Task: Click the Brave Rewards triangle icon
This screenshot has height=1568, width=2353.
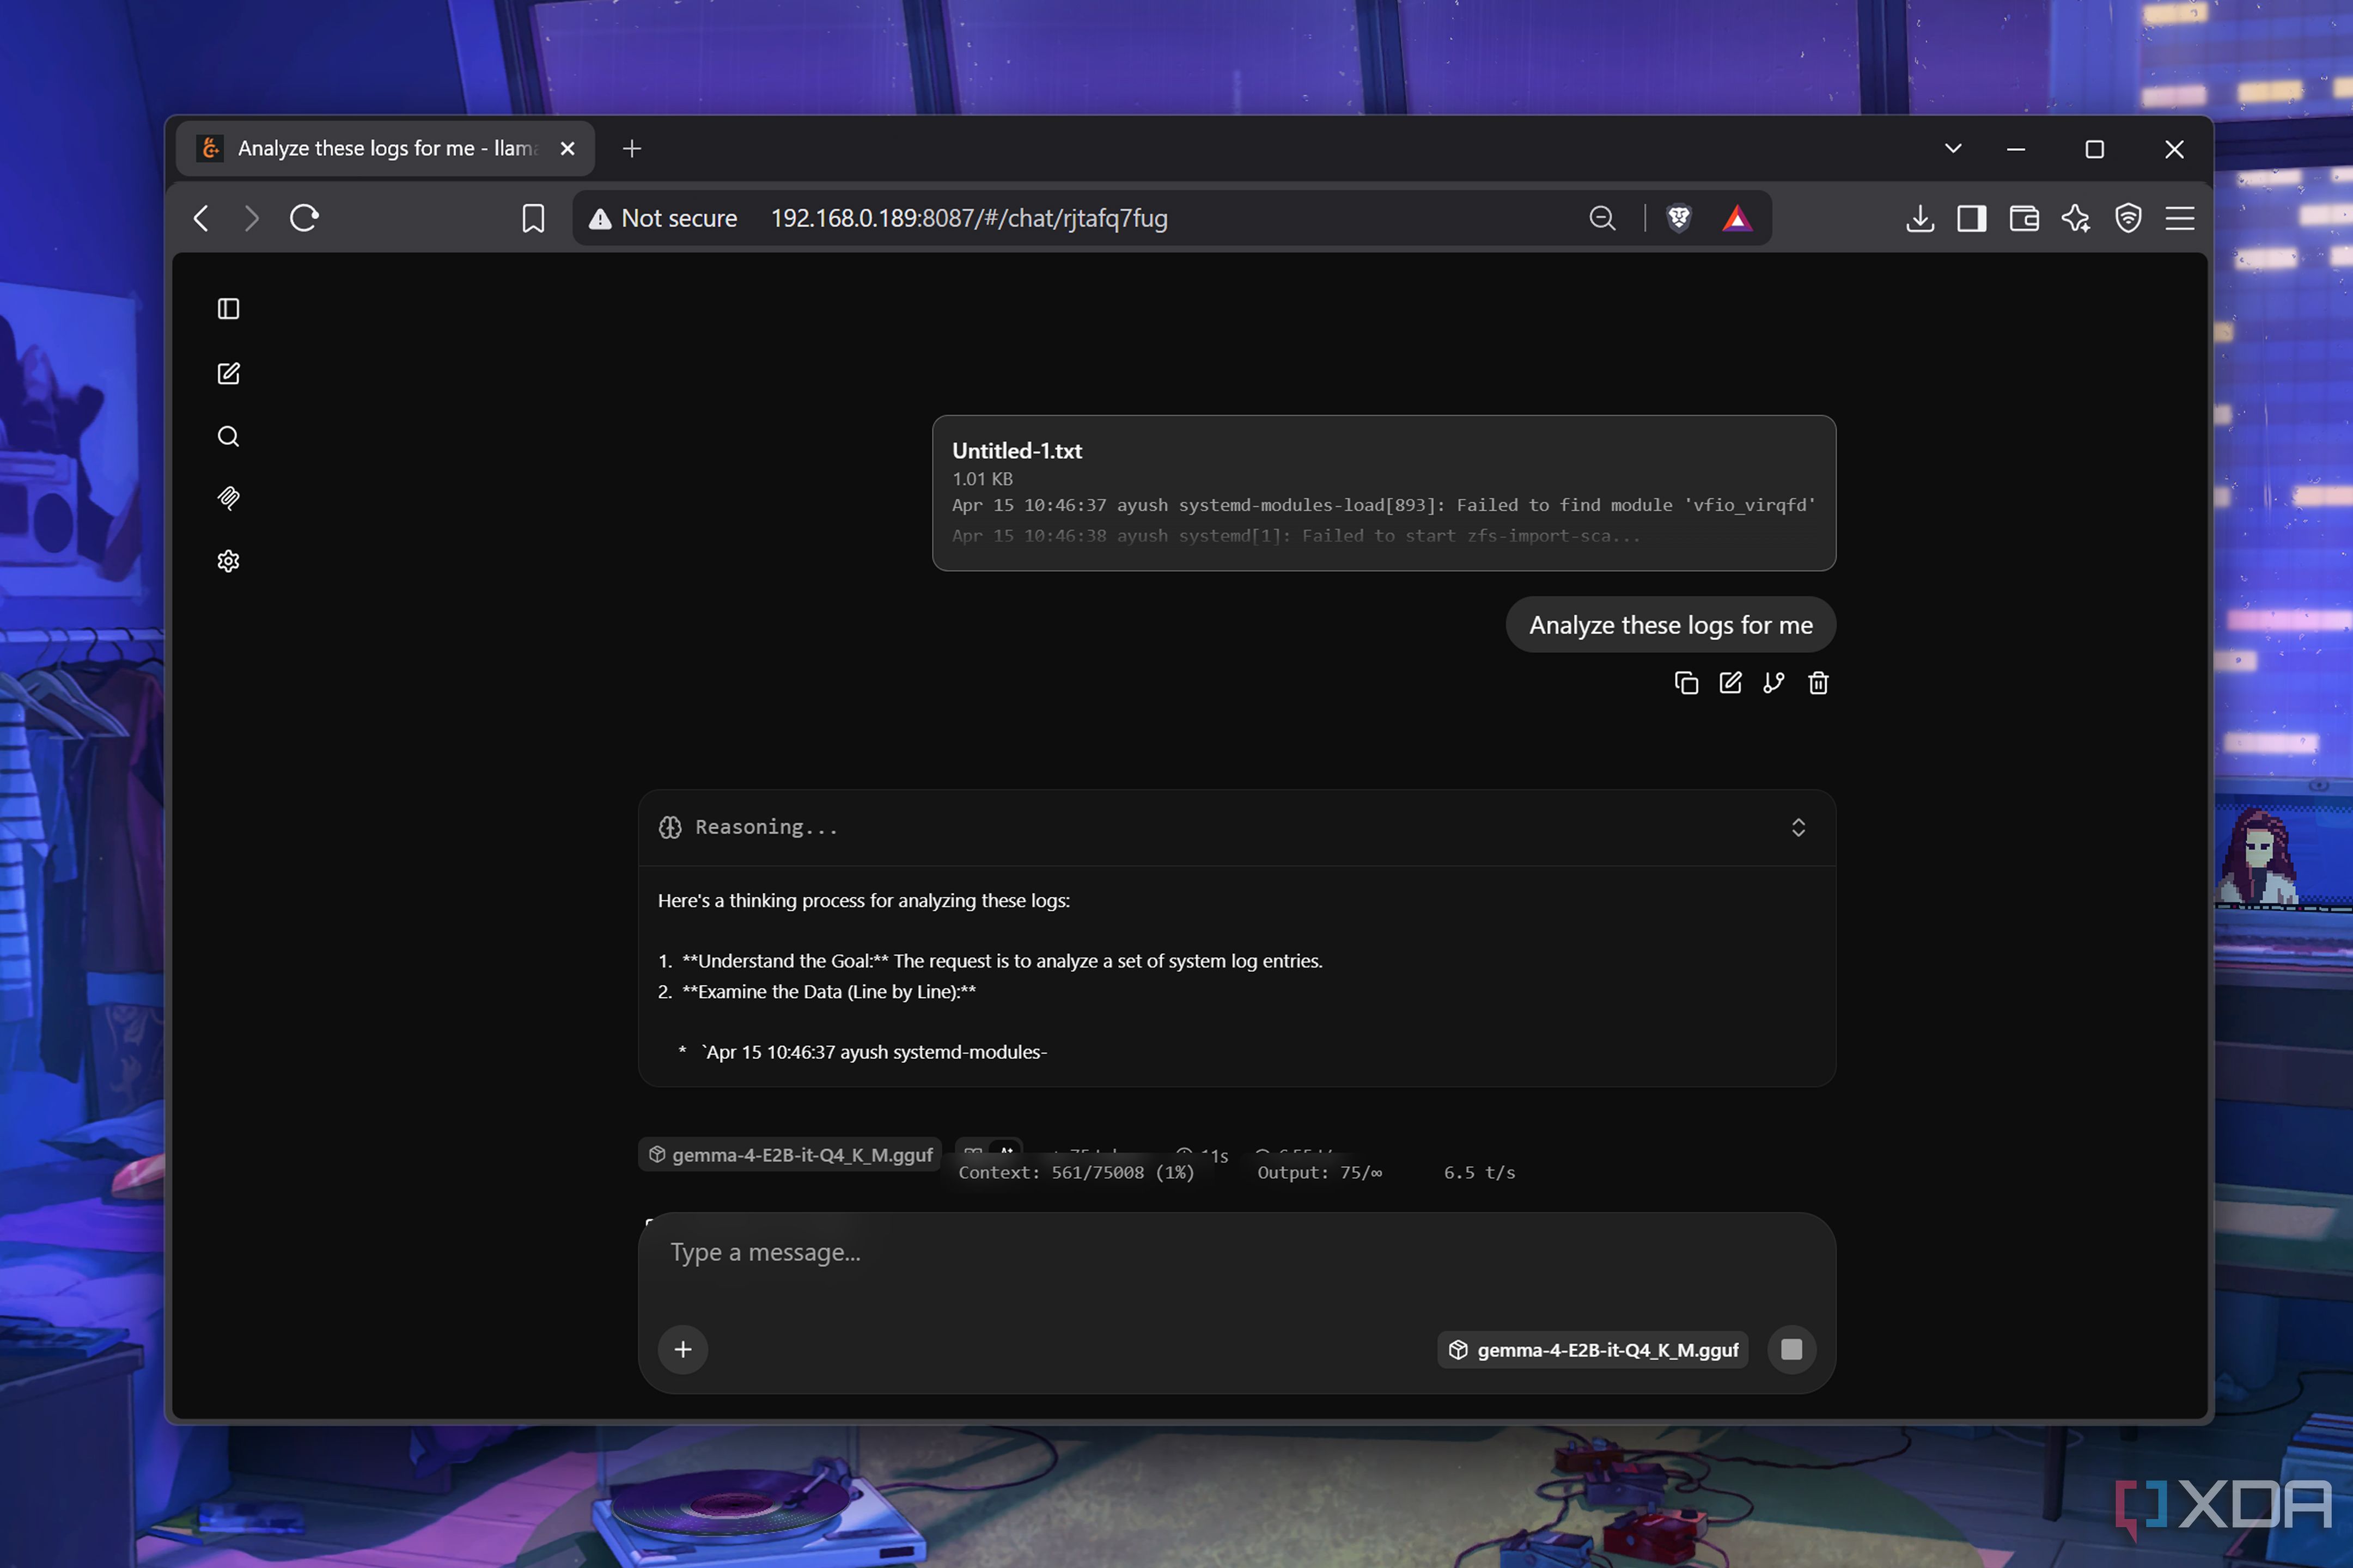Action: 1737,218
